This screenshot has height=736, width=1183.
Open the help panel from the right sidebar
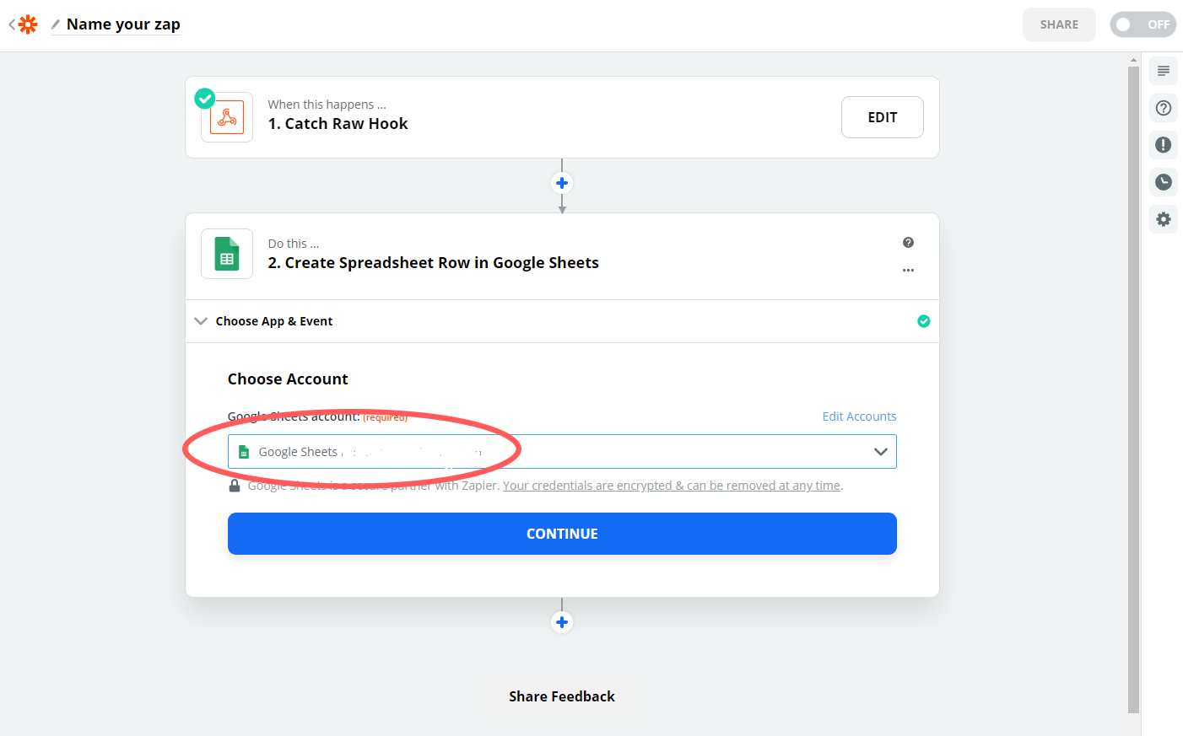point(1163,108)
